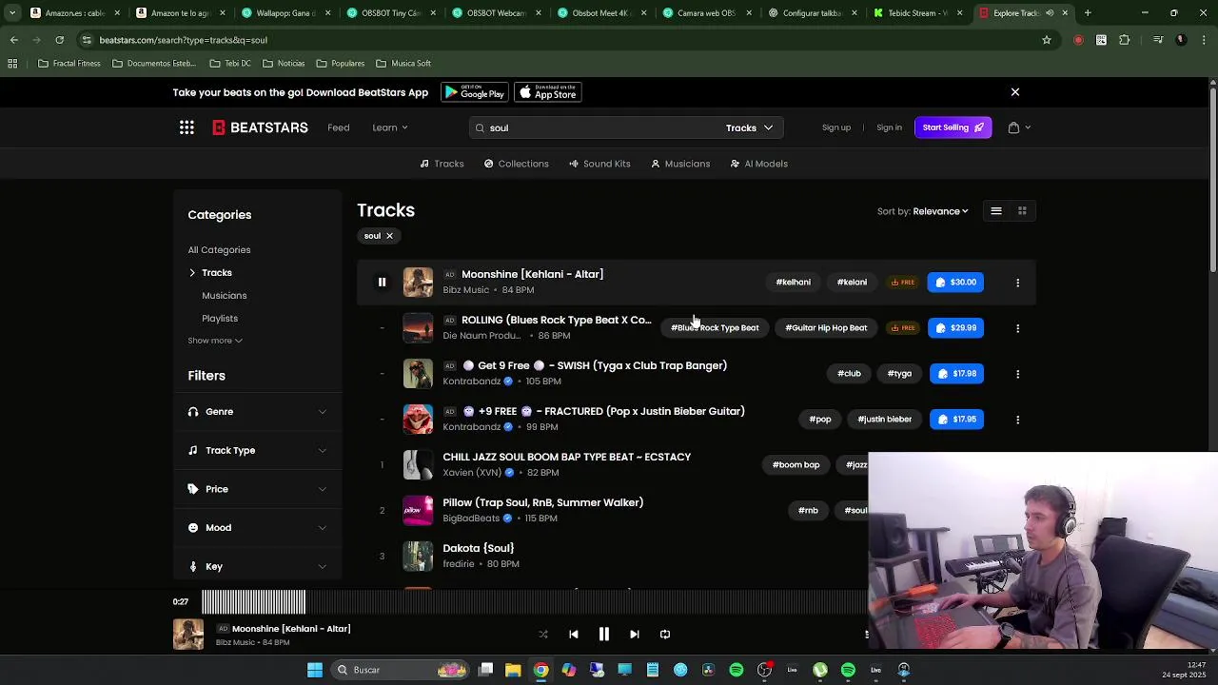Open more options for Get 9 Free SWISH track
This screenshot has height=685, width=1218.
point(1017,374)
